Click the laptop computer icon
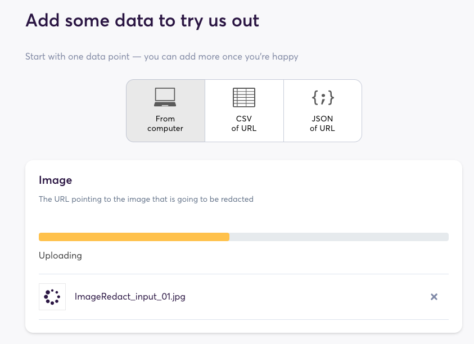This screenshot has width=474, height=344. 165,97
